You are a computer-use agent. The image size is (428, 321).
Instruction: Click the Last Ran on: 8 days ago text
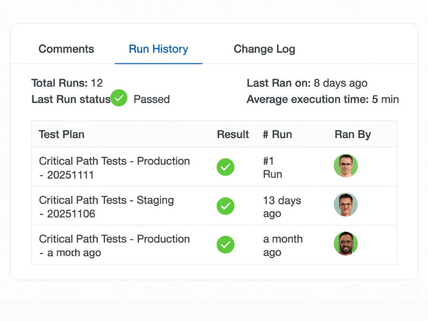pos(307,83)
